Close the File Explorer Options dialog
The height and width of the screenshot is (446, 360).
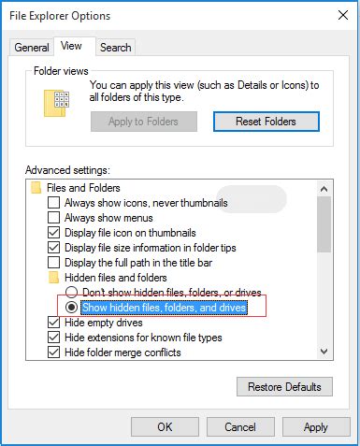click(x=343, y=15)
